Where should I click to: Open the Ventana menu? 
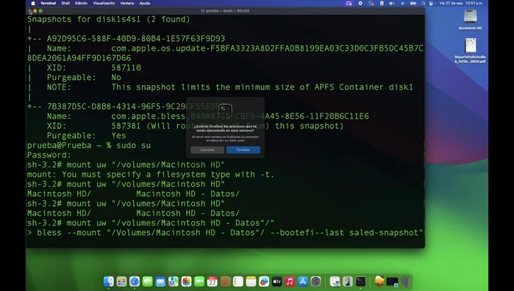coord(127,3)
